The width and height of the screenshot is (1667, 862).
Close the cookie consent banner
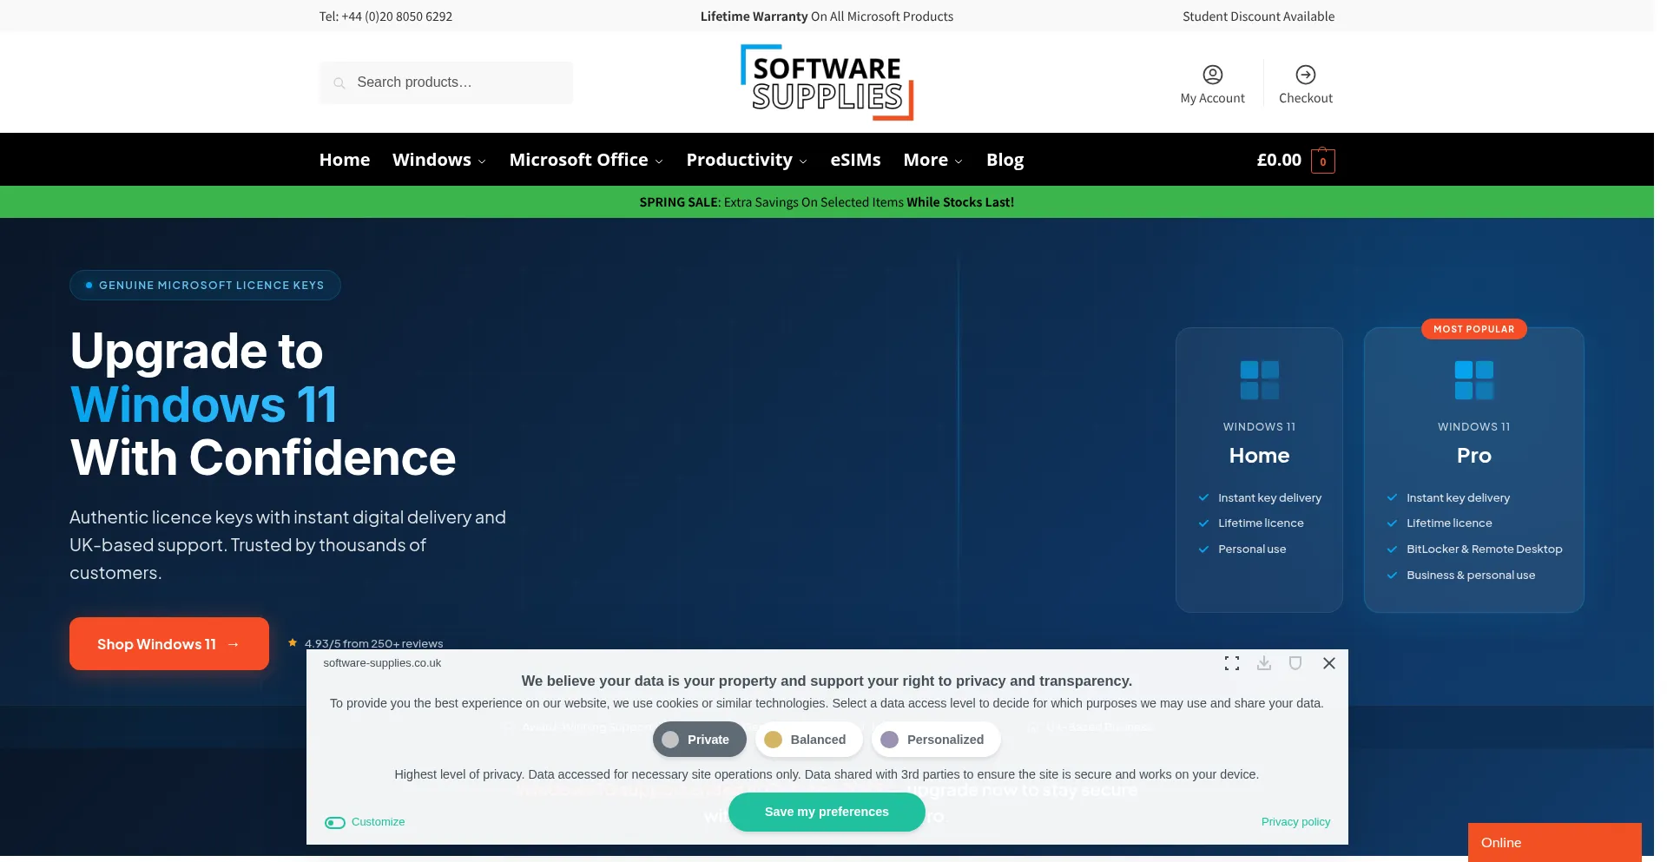[x=1328, y=663]
